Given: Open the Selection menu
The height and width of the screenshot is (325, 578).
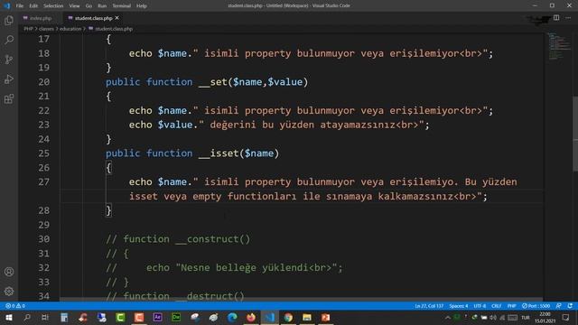Looking at the screenshot, I should 53,5.
